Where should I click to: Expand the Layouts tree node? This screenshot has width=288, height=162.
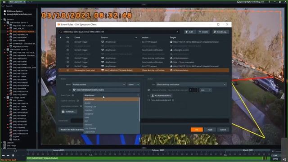tap(2, 143)
